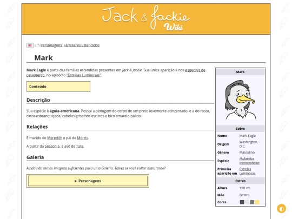Click the Sobre infobox section header

[x=240, y=129]
